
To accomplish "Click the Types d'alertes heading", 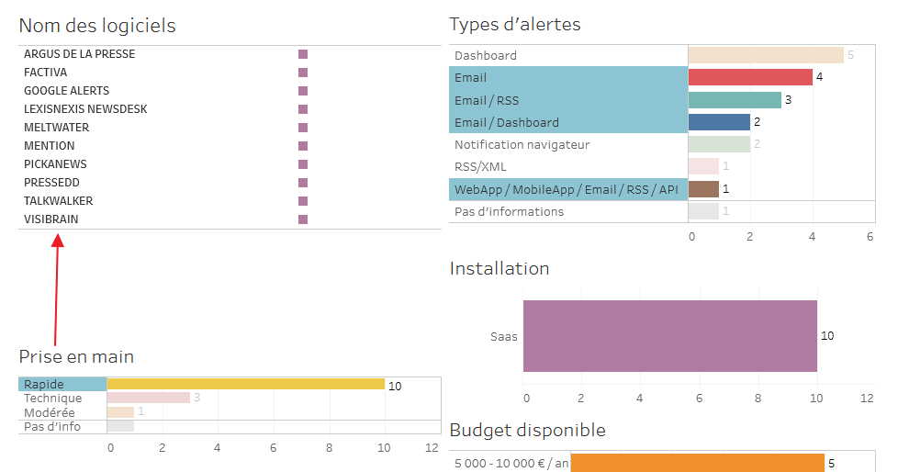I will (x=515, y=24).
